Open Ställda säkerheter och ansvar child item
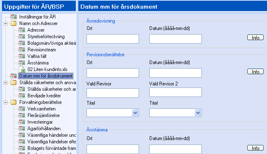This screenshot has height=154, width=267. click(x=52, y=89)
